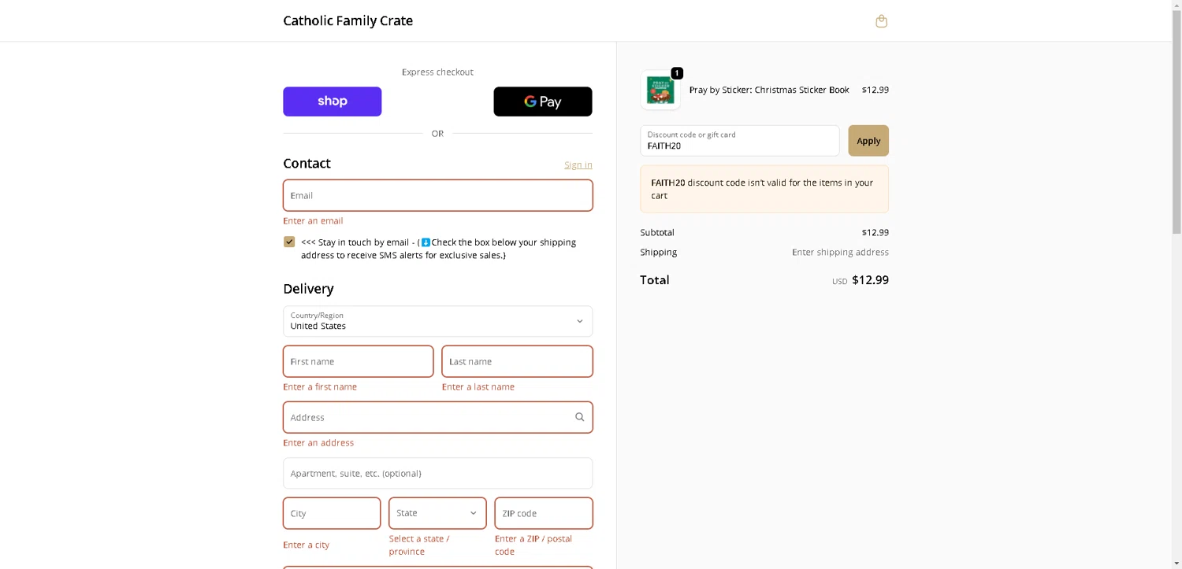Uncheck the Stay in touch by email checkbox
This screenshot has height=569, width=1182.
point(289,242)
